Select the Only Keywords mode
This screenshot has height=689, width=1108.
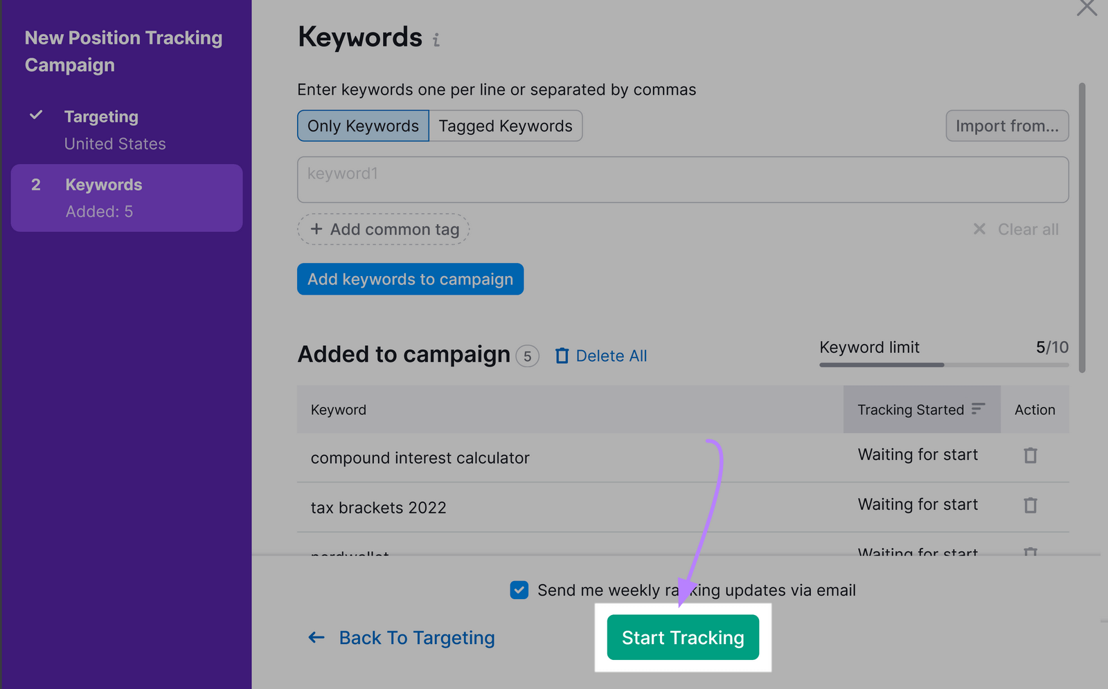pyautogui.click(x=362, y=125)
